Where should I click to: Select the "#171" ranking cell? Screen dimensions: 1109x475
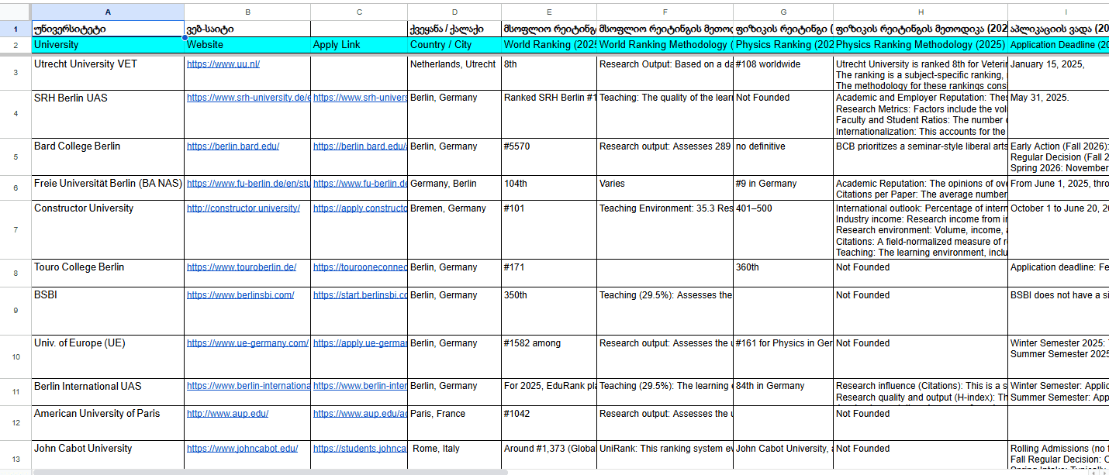[549, 274]
